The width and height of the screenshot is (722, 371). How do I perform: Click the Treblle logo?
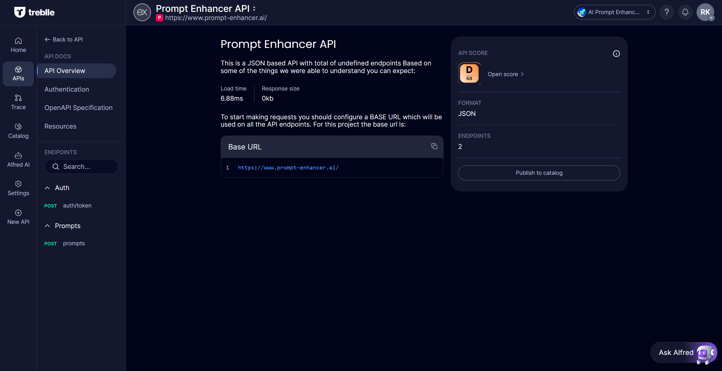(34, 12)
